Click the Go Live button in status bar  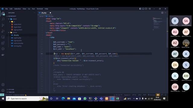coord(151,95)
